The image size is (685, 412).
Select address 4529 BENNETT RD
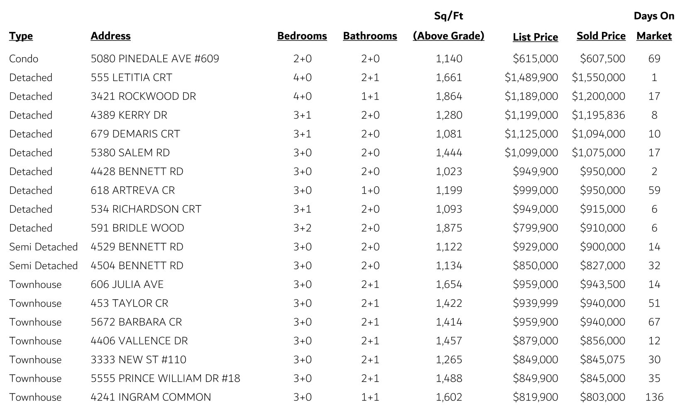click(x=137, y=247)
